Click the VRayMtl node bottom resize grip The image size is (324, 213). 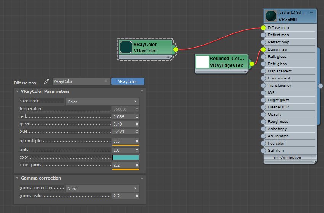tap(314, 162)
